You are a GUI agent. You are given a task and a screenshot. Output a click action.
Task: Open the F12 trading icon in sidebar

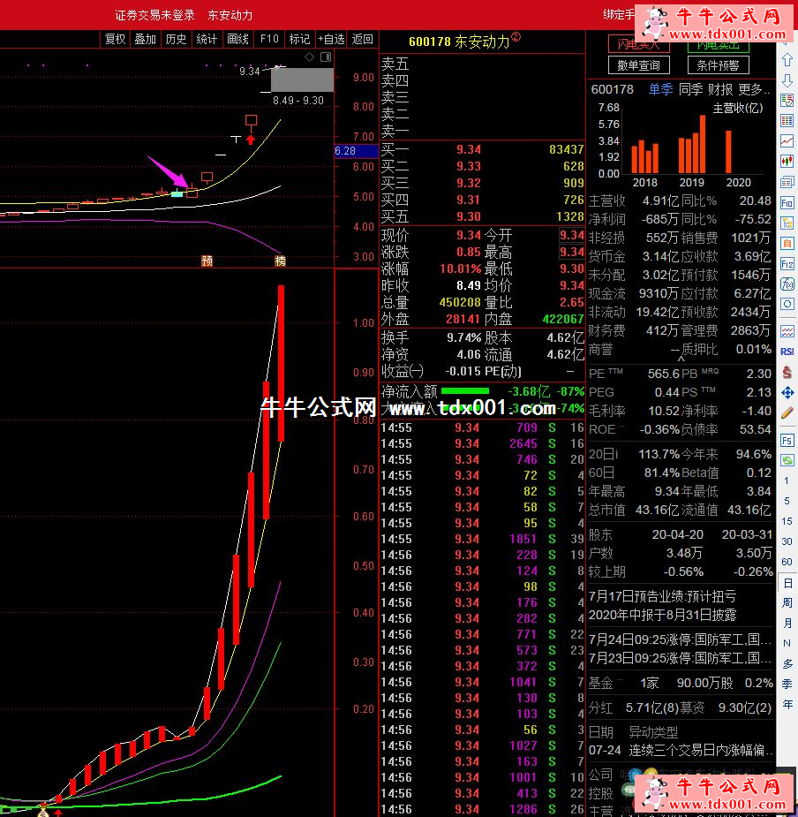(x=787, y=264)
